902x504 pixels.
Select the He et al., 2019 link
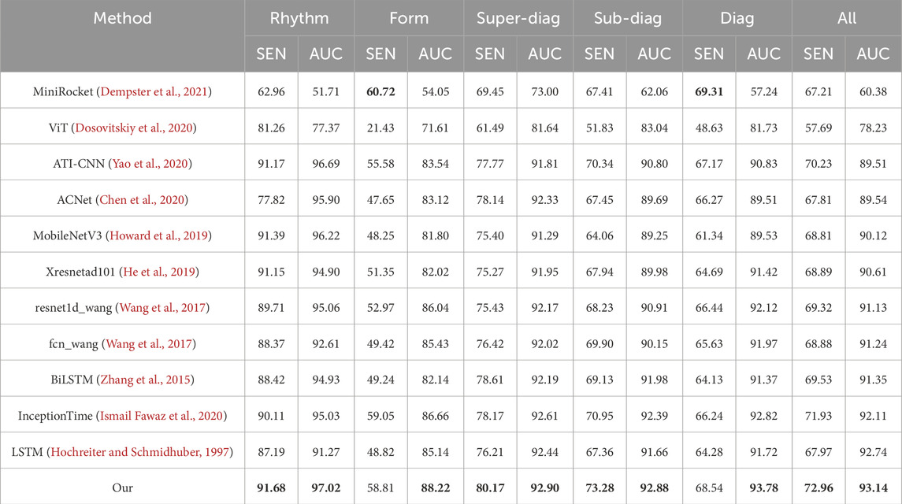[x=159, y=272]
